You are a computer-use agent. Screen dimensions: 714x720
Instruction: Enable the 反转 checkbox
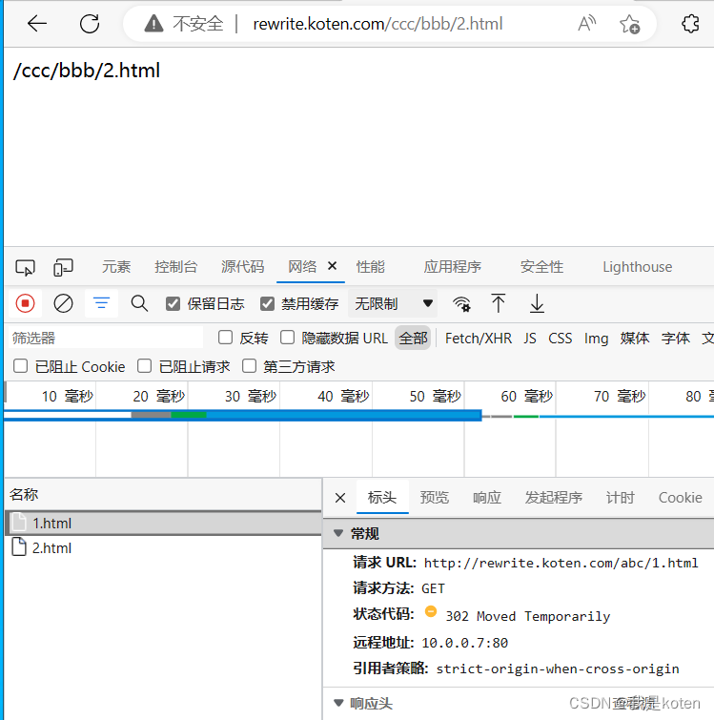(225, 338)
